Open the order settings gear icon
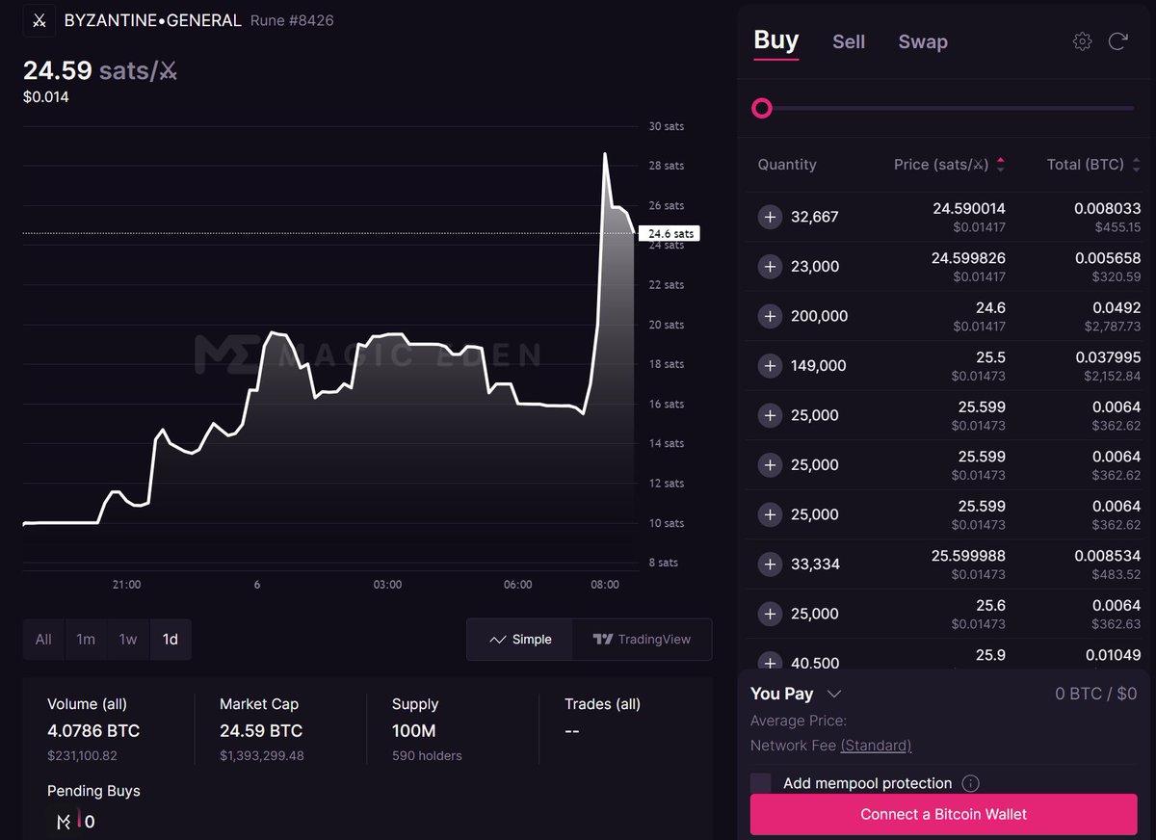 coord(1083,41)
